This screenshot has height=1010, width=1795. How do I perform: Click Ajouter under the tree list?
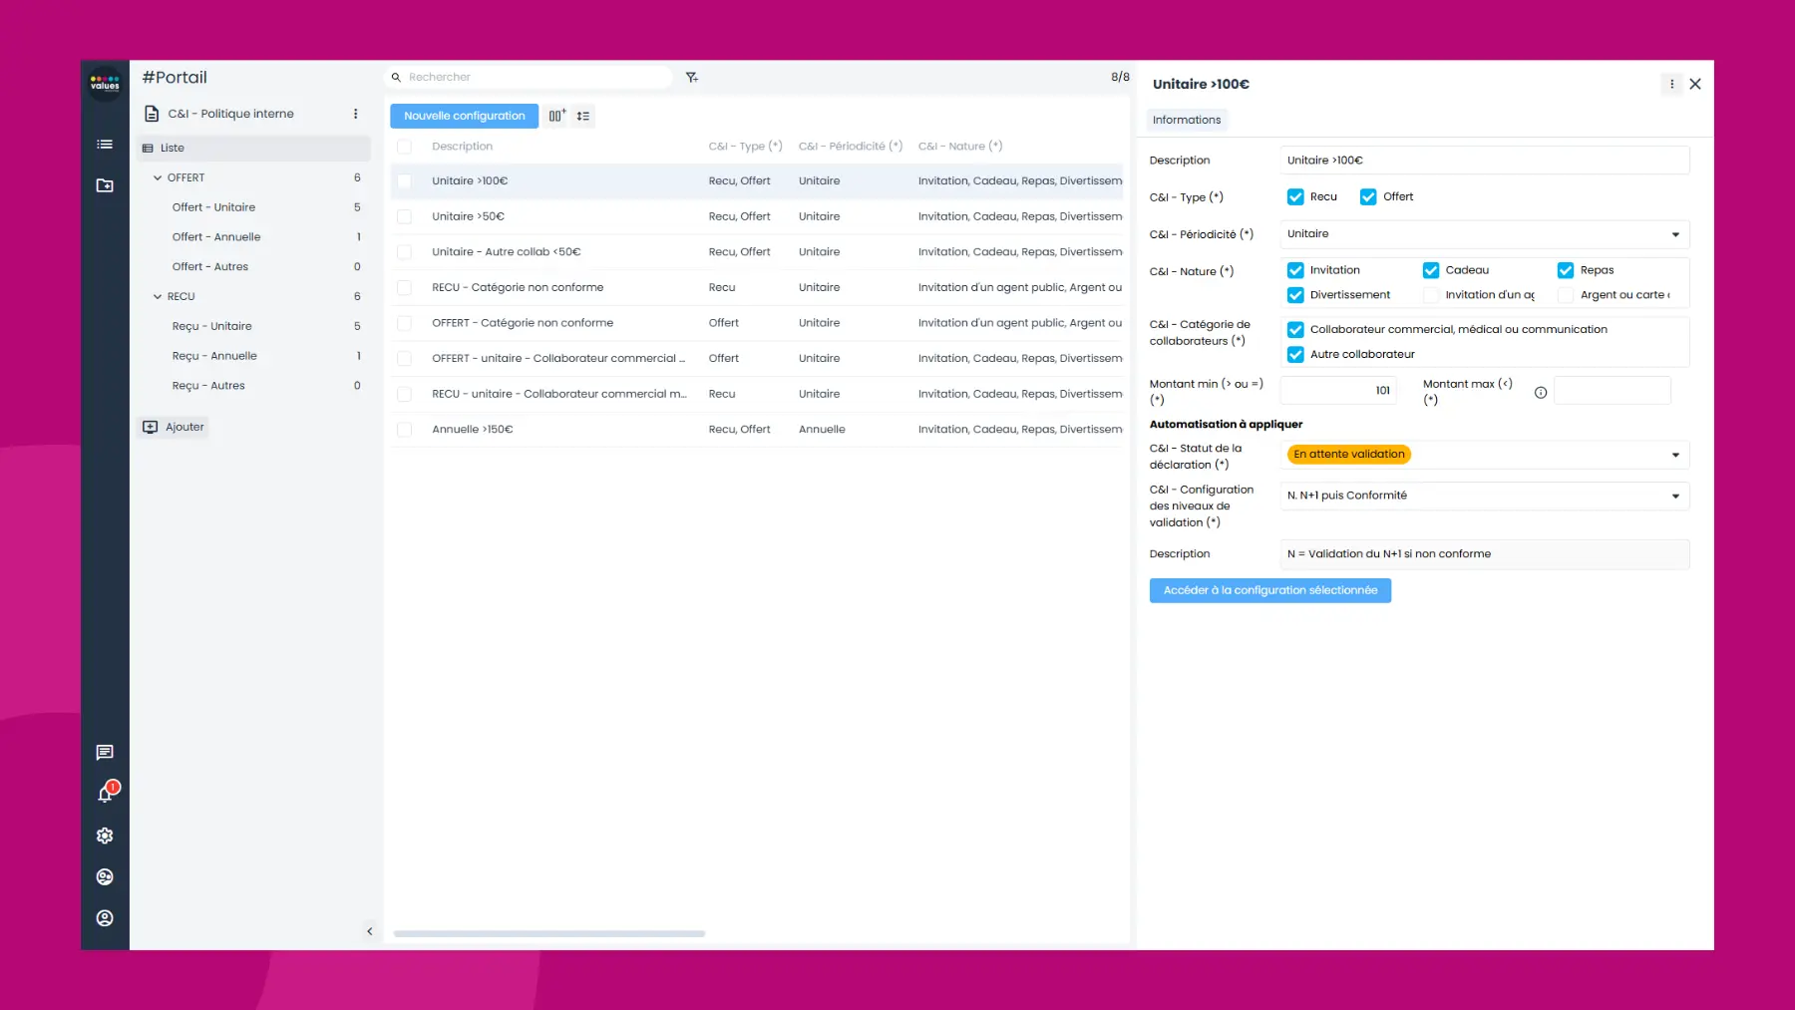[176, 427]
